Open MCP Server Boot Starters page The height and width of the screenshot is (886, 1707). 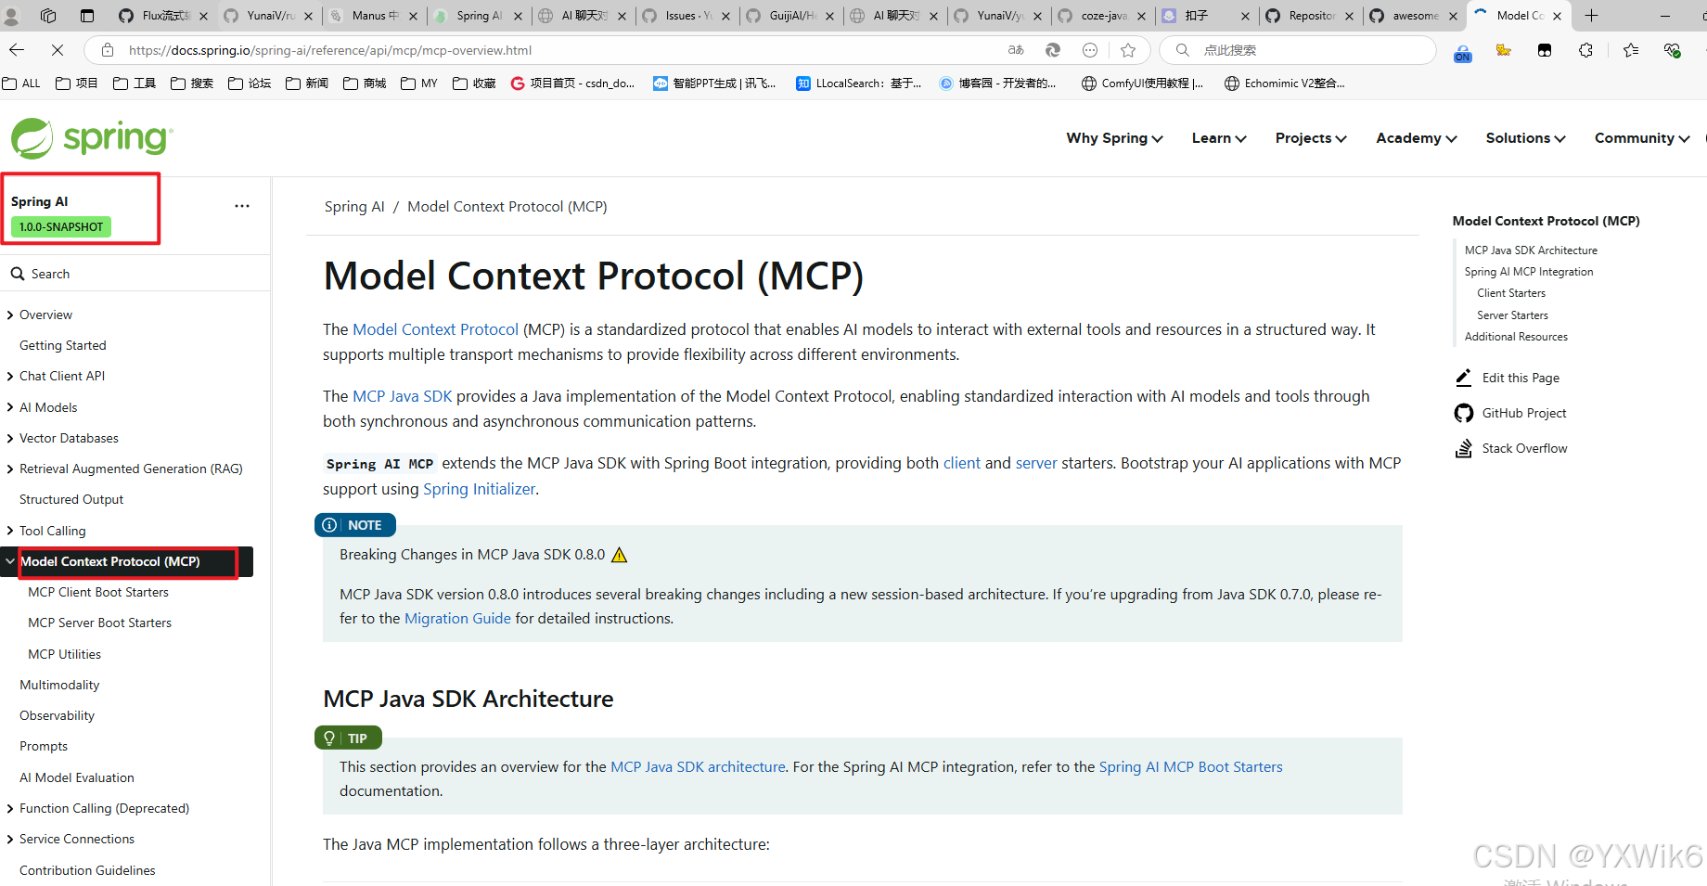[x=100, y=623]
